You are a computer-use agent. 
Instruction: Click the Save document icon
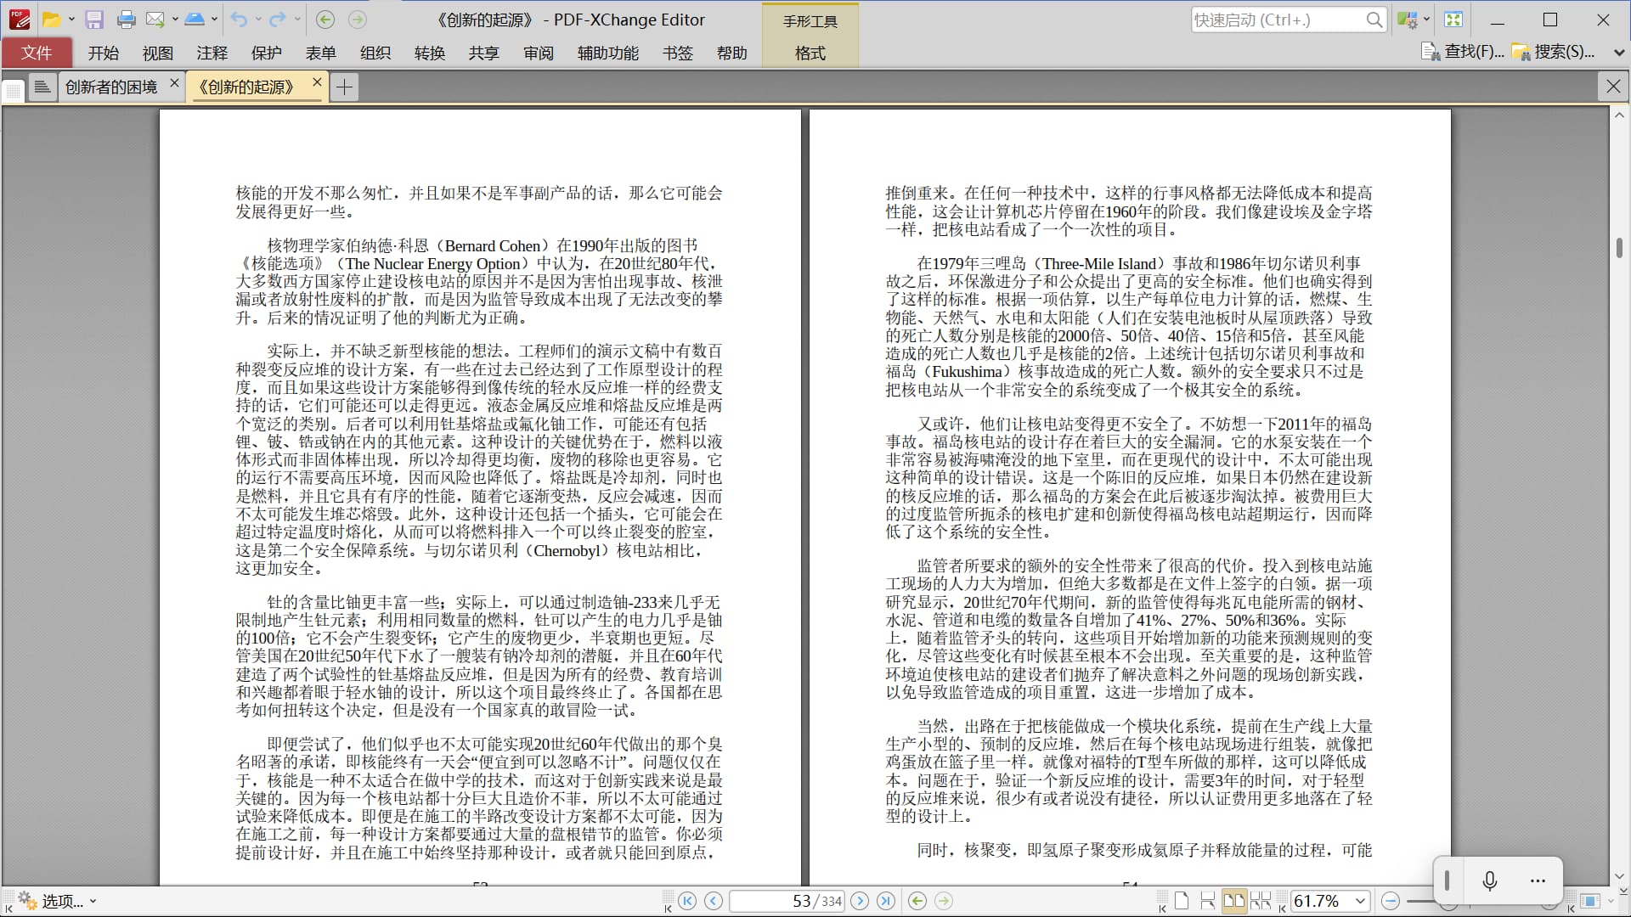[94, 20]
